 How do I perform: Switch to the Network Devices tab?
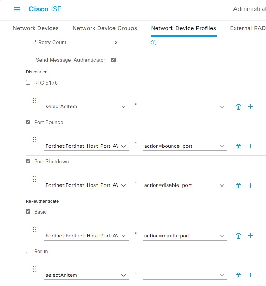tap(36, 28)
